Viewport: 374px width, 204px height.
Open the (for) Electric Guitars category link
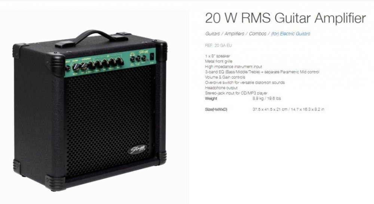point(290,34)
